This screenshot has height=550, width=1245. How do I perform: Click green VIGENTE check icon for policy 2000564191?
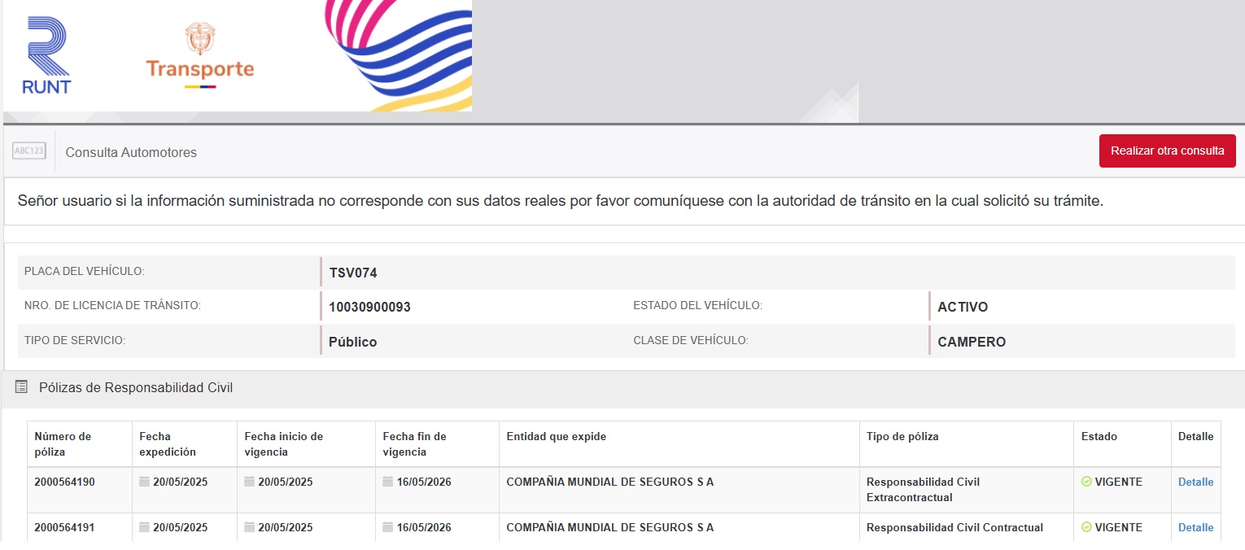tap(1086, 527)
